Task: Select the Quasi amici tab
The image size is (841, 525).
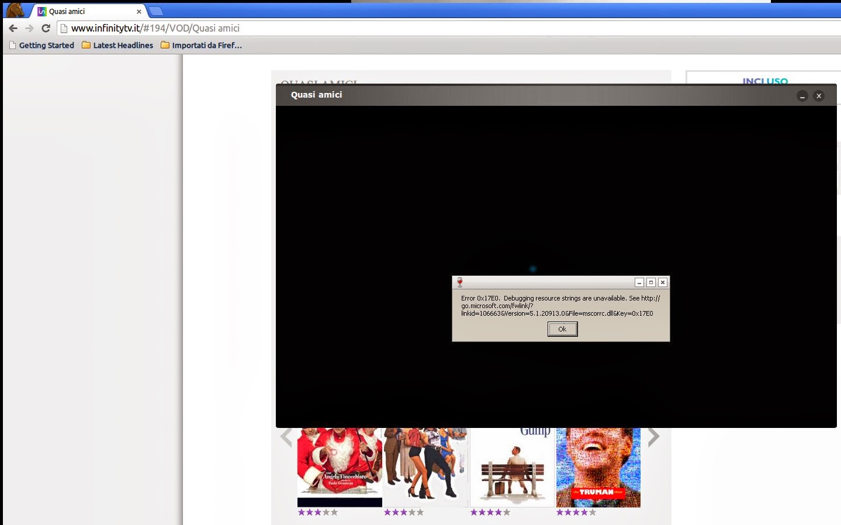Action: click(88, 11)
